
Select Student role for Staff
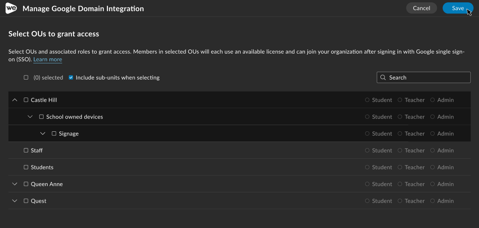[367, 150]
